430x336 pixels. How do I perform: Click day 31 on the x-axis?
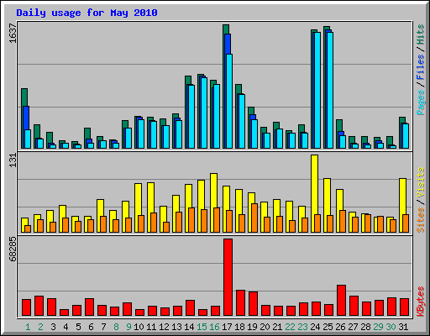[x=403, y=327]
